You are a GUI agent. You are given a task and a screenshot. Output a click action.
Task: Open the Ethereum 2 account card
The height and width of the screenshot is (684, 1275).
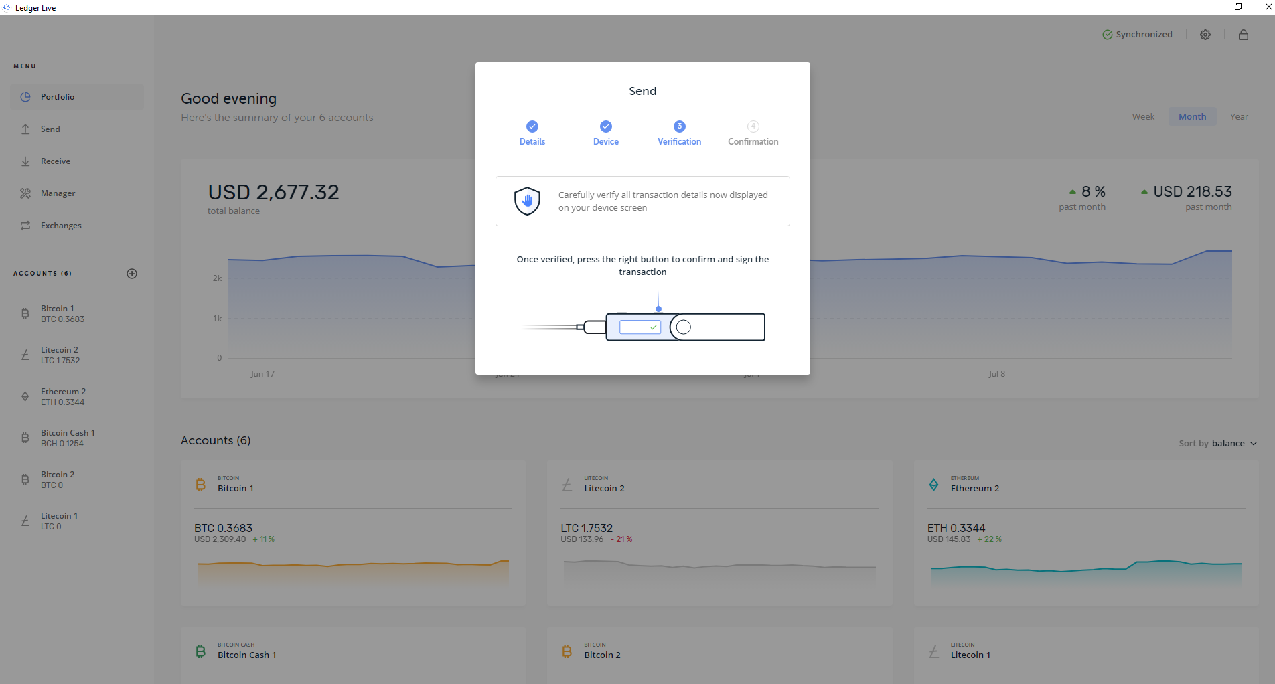[x=1086, y=533]
